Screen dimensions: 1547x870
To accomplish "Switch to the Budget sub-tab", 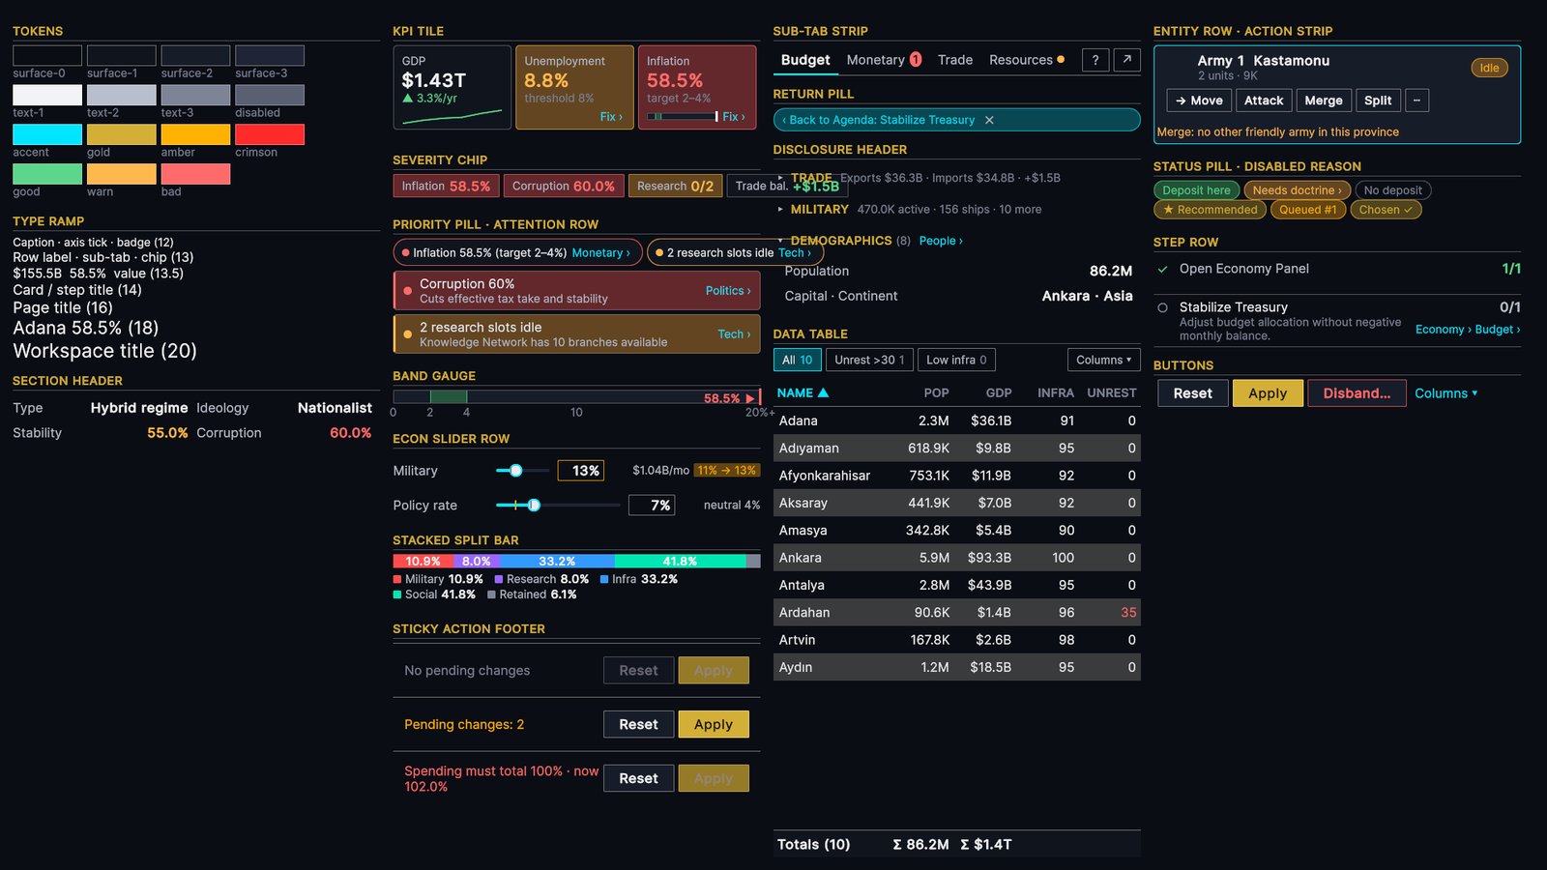I will [805, 60].
